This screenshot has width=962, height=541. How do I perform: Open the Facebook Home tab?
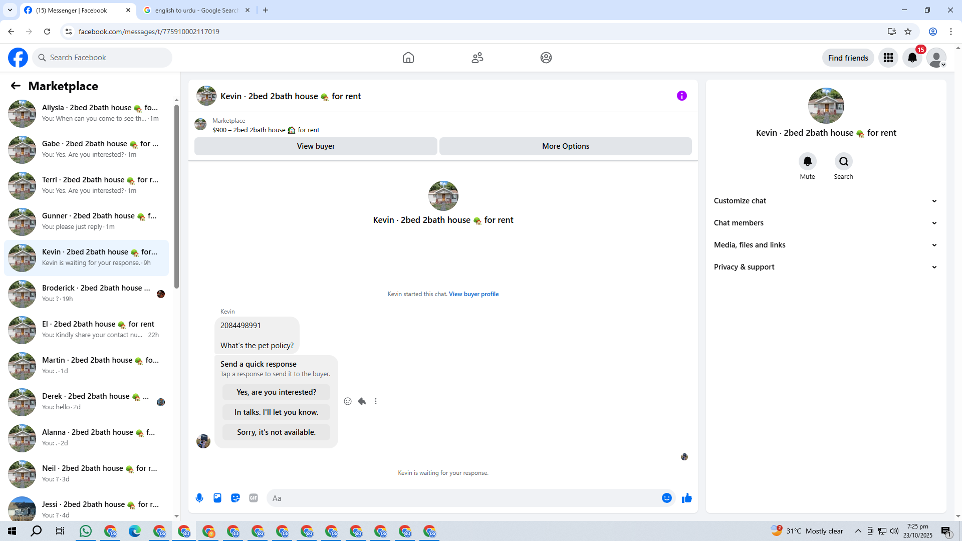tap(408, 58)
